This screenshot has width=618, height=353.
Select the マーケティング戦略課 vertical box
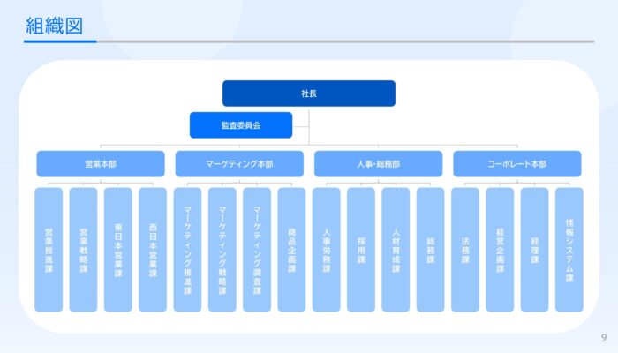pos(222,250)
